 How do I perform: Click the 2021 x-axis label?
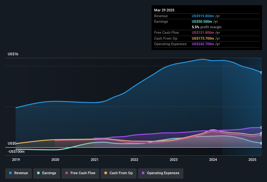click(95, 160)
